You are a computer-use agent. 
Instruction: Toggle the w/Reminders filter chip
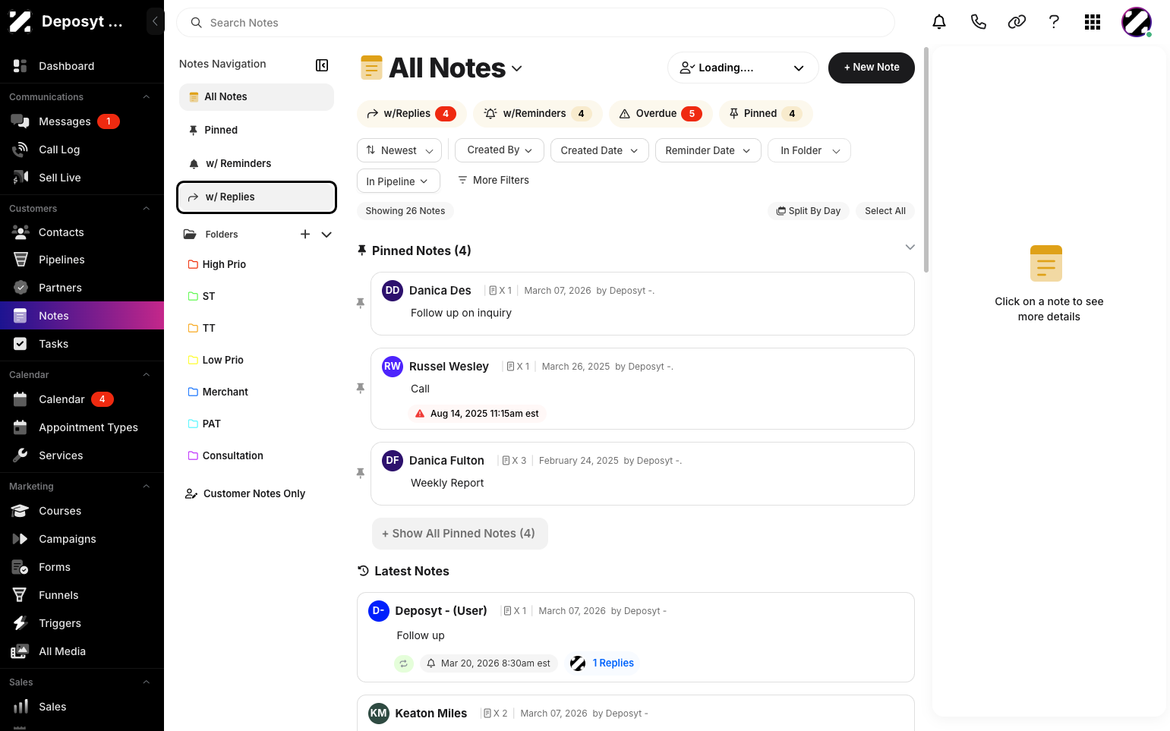click(x=538, y=114)
